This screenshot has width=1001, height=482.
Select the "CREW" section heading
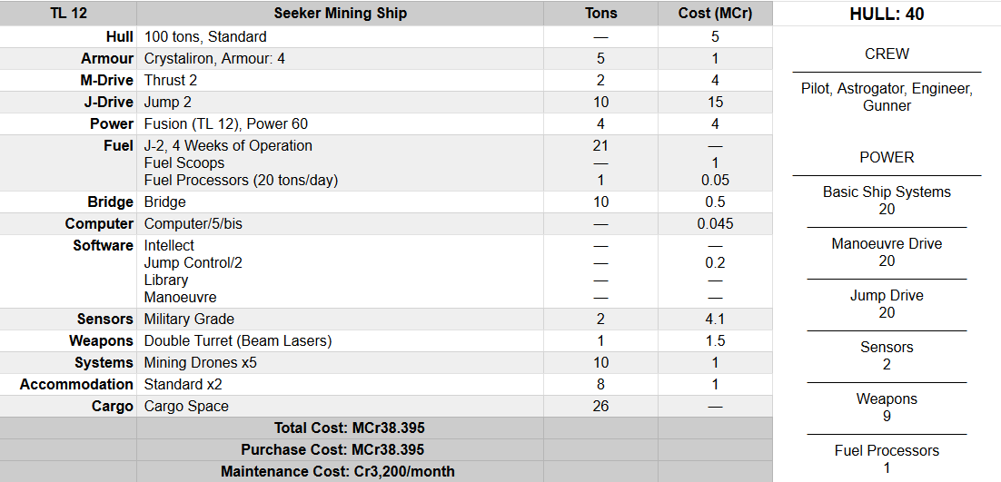[x=887, y=54]
